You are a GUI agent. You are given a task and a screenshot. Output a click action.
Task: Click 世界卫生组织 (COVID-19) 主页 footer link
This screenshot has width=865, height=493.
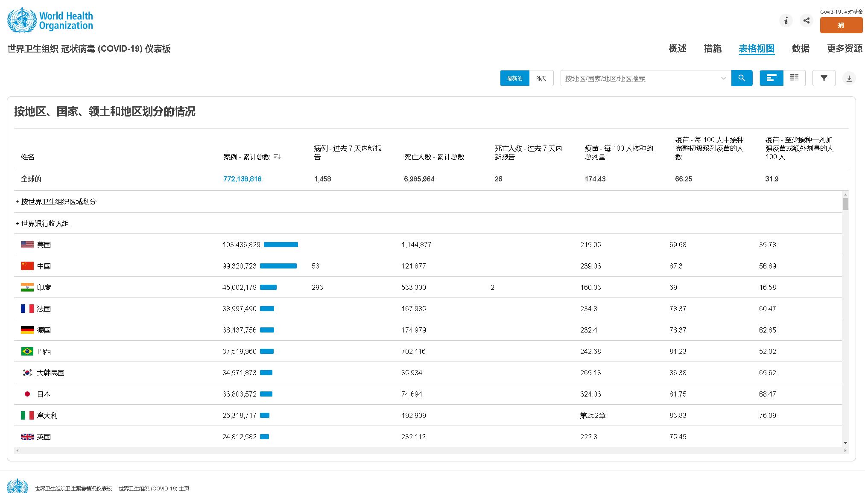pyautogui.click(x=154, y=488)
